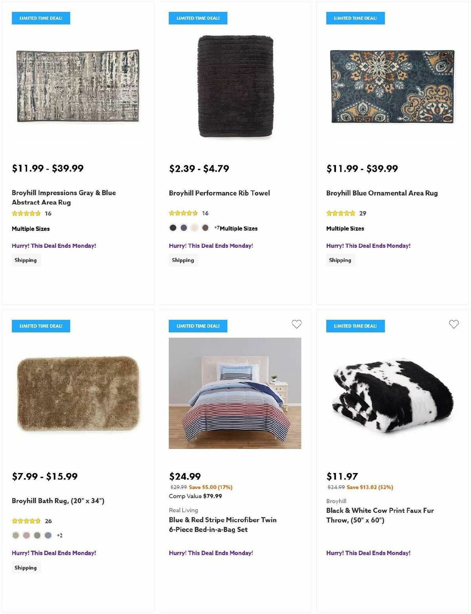471x614 pixels.
Task: Open the Blue & Red Stripe Bed-in-a-Bag product
Action: (x=222, y=524)
